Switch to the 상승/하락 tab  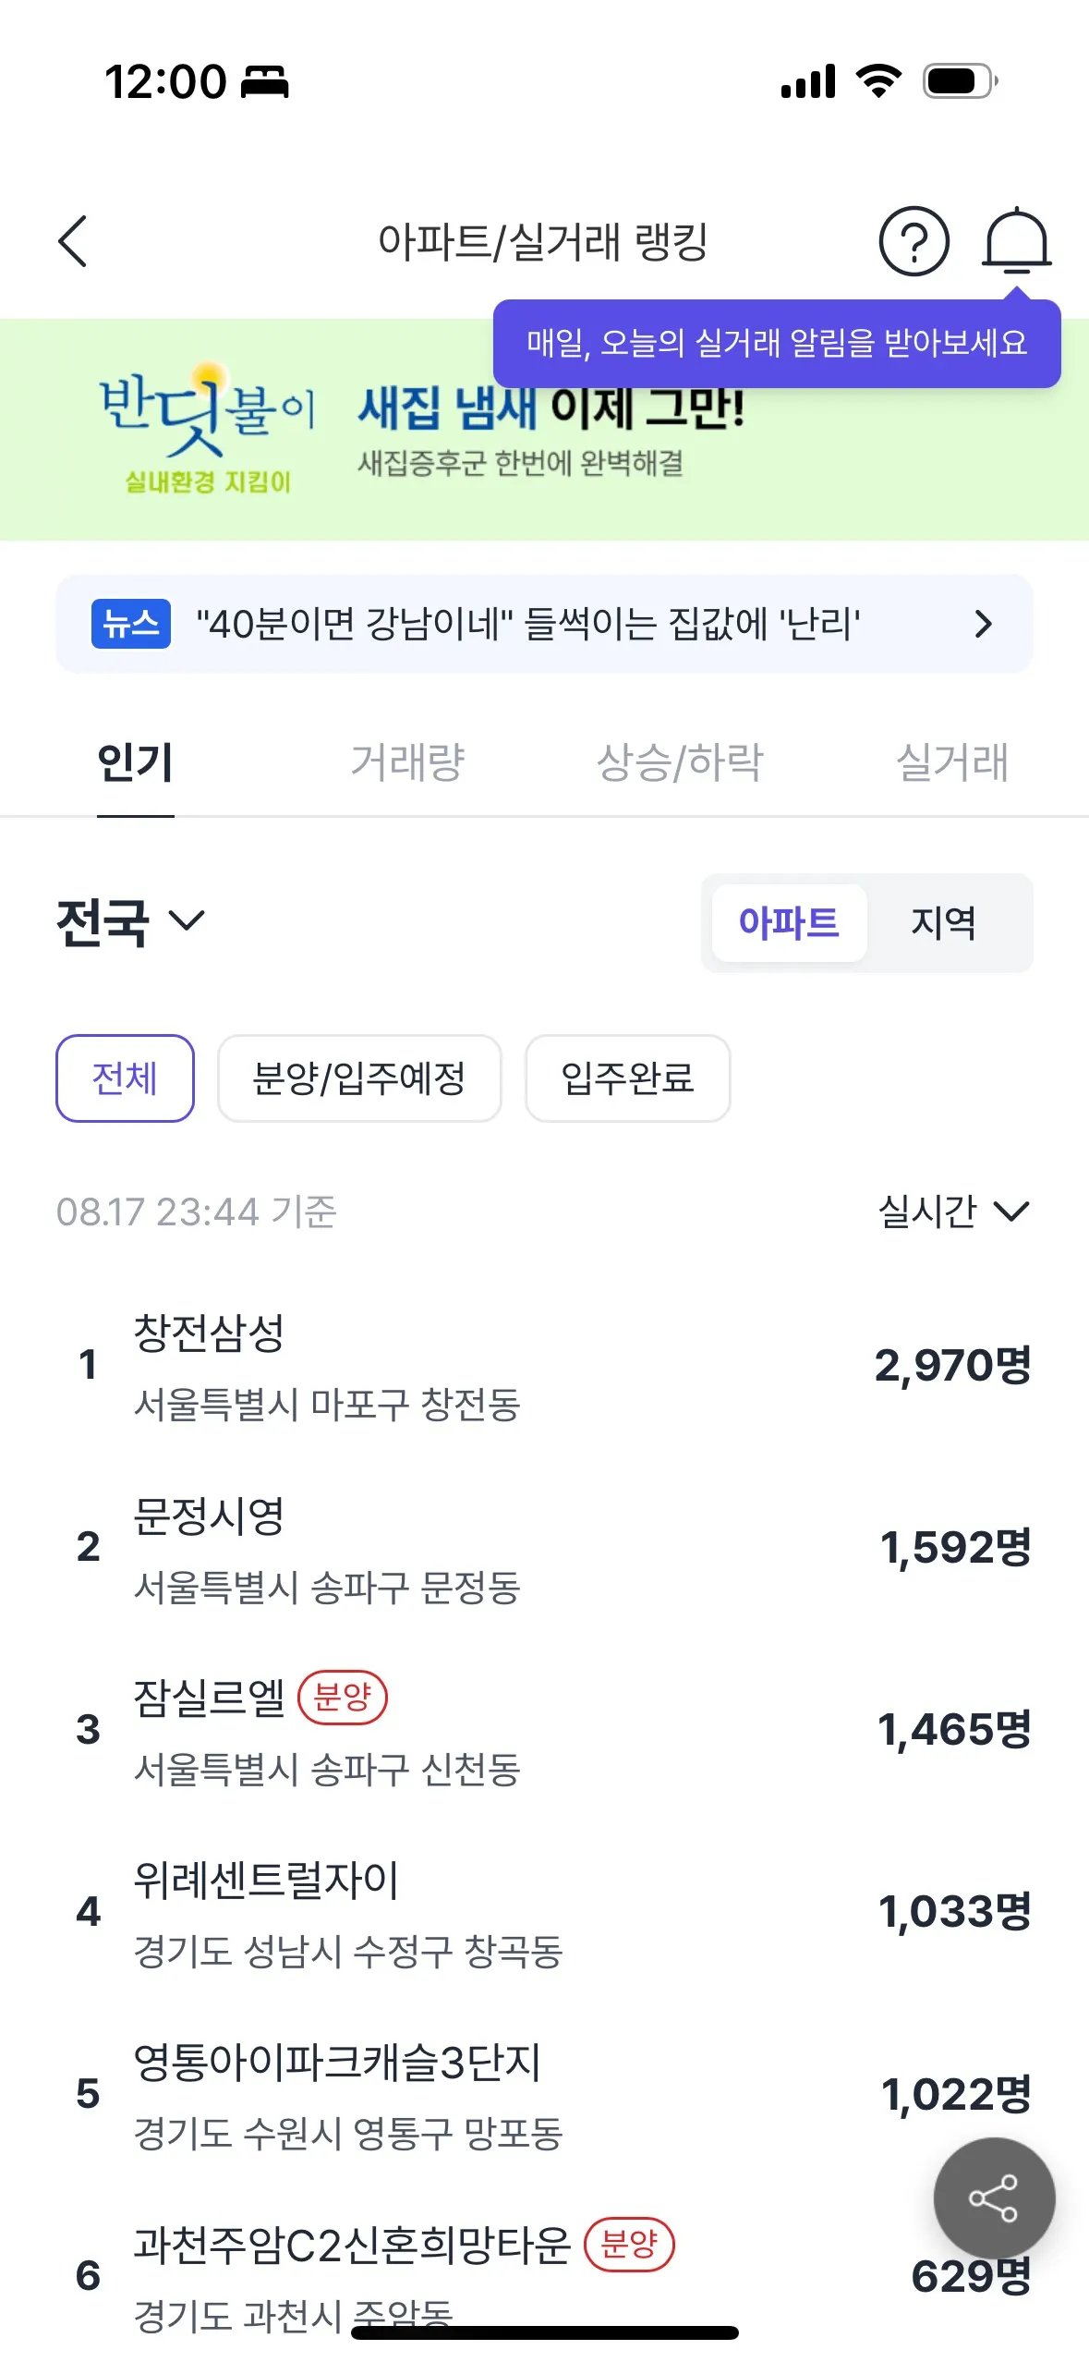(680, 762)
